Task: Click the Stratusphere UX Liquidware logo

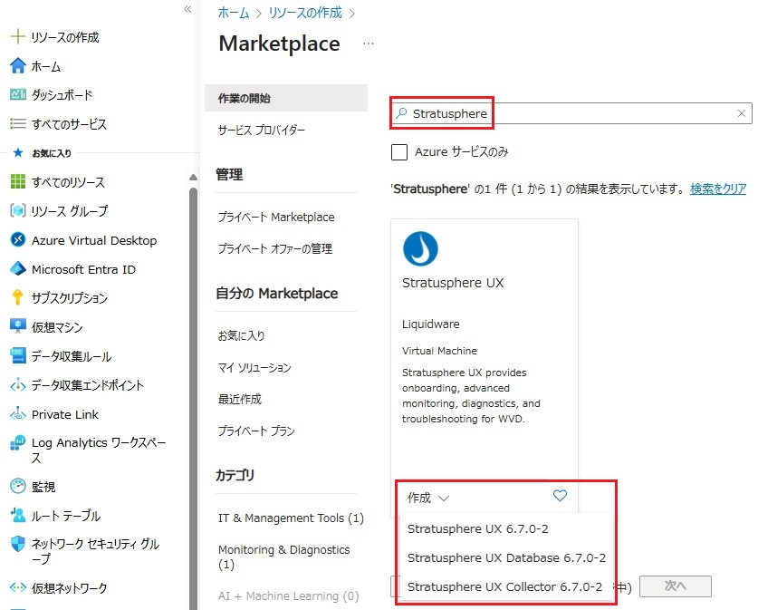Action: click(x=420, y=248)
